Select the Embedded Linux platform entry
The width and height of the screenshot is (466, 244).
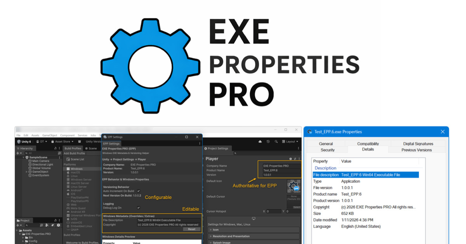pos(79,226)
